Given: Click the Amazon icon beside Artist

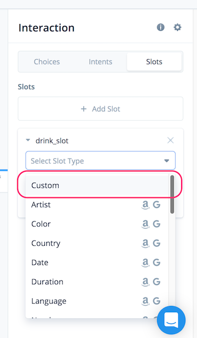Looking at the screenshot, I should 145,205.
